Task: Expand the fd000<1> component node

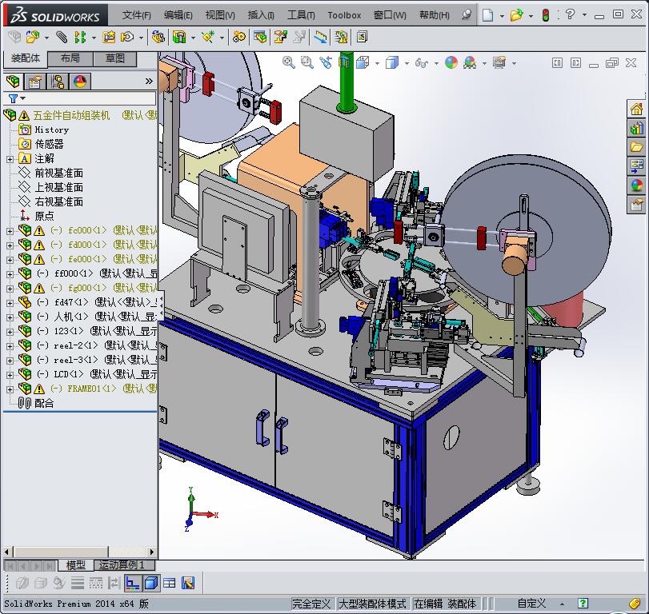Action: [10, 245]
